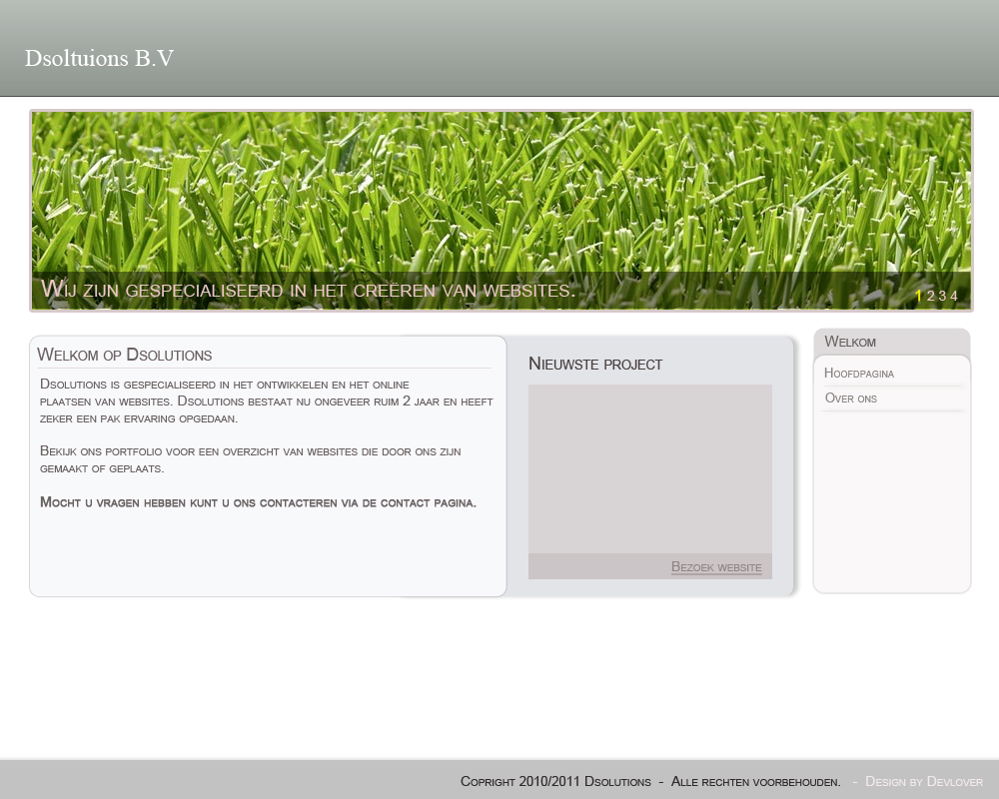The image size is (999, 799).
Task: Open Over ons in the sidebar menu
Action: (x=851, y=399)
